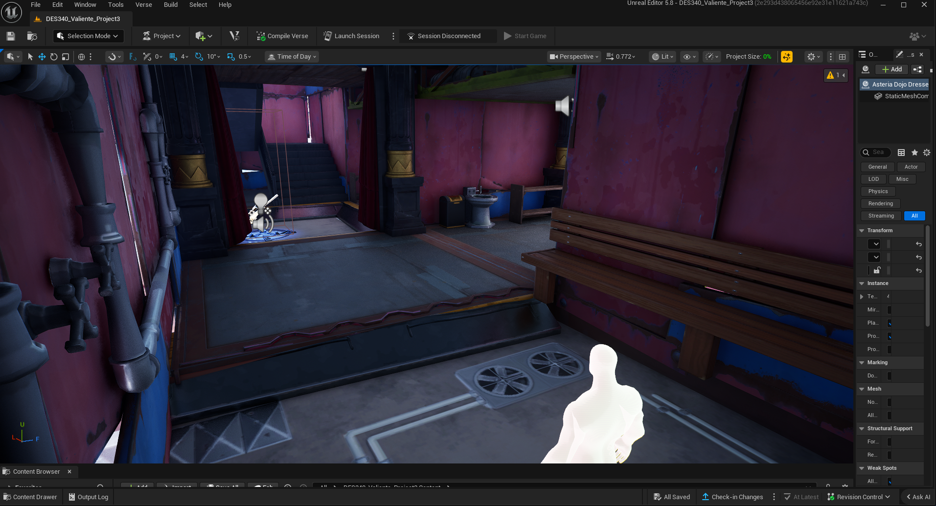Select the Physics filter button

pyautogui.click(x=878, y=192)
